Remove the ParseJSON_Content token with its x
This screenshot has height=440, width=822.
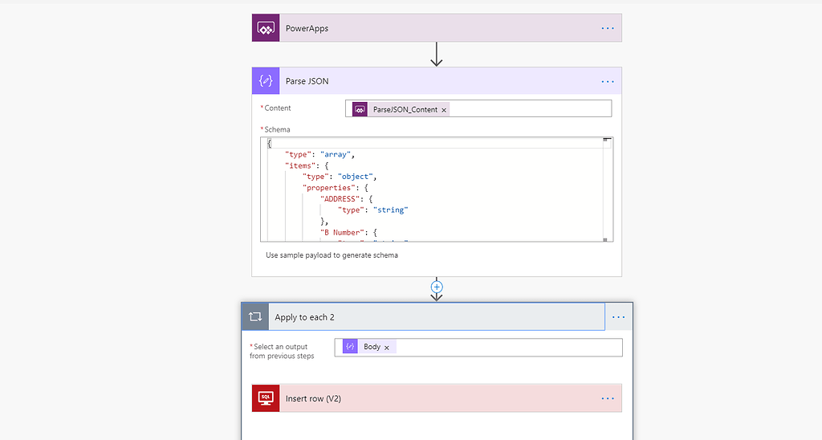click(445, 109)
